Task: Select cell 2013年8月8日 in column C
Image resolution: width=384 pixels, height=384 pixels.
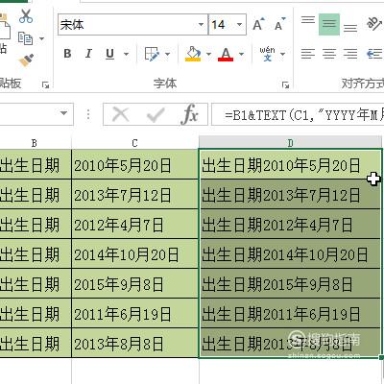Action: (x=134, y=343)
